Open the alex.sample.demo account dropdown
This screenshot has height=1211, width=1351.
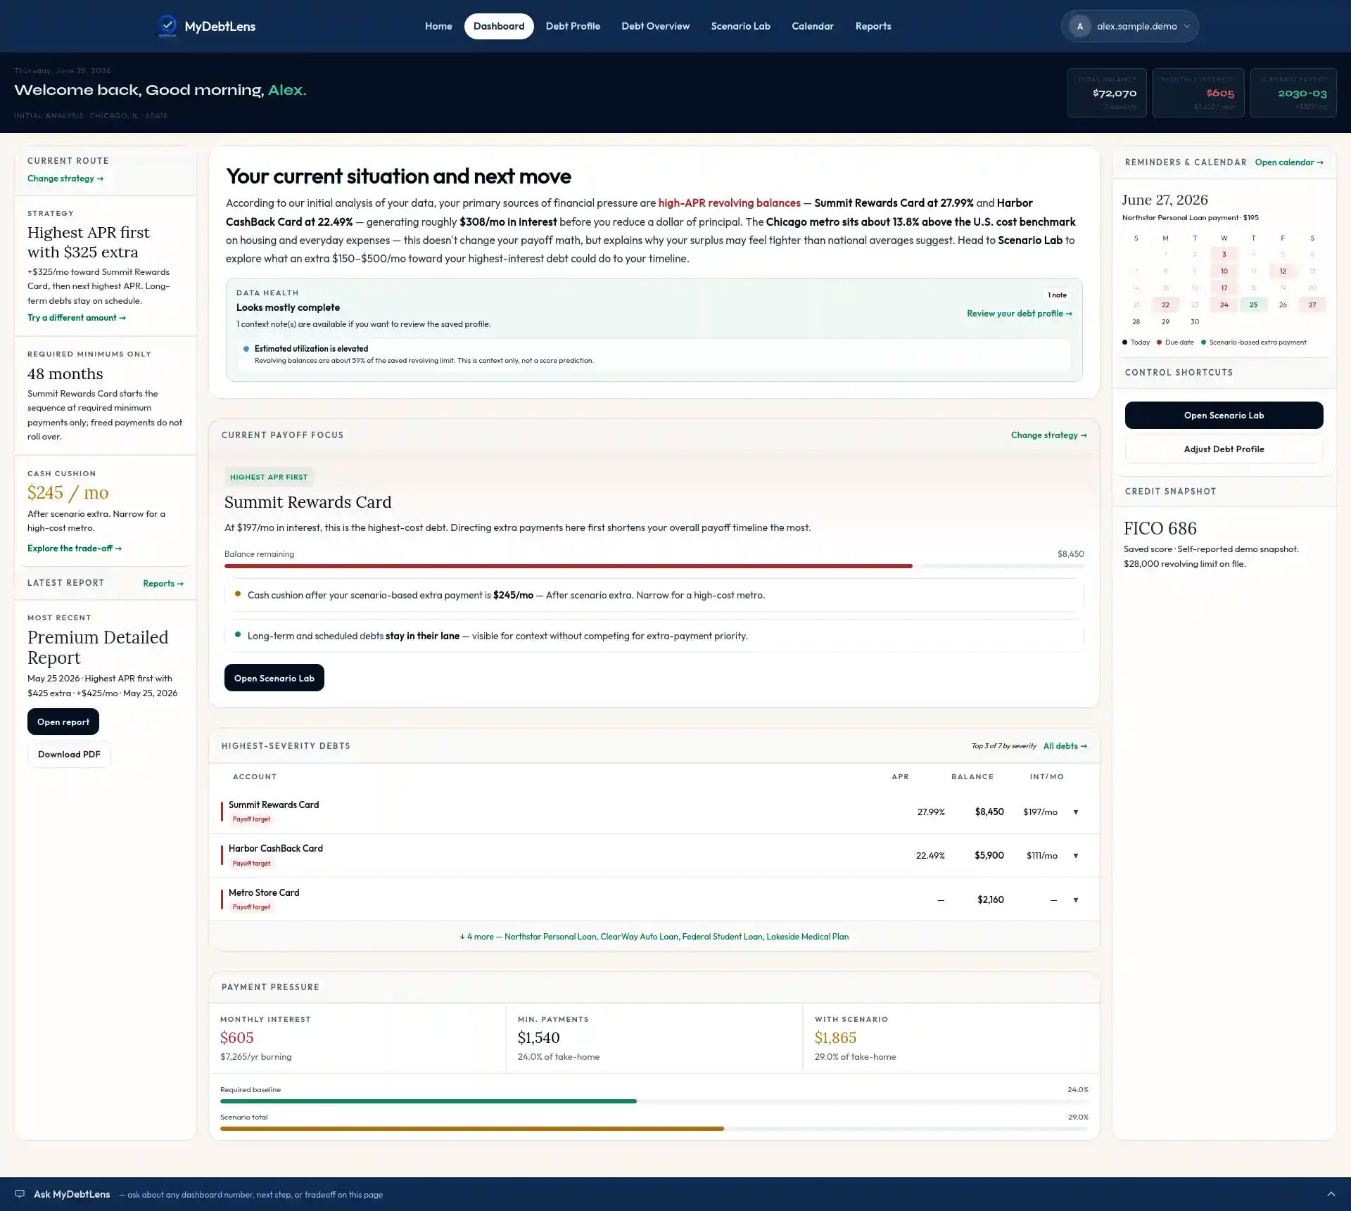pyautogui.click(x=1129, y=26)
